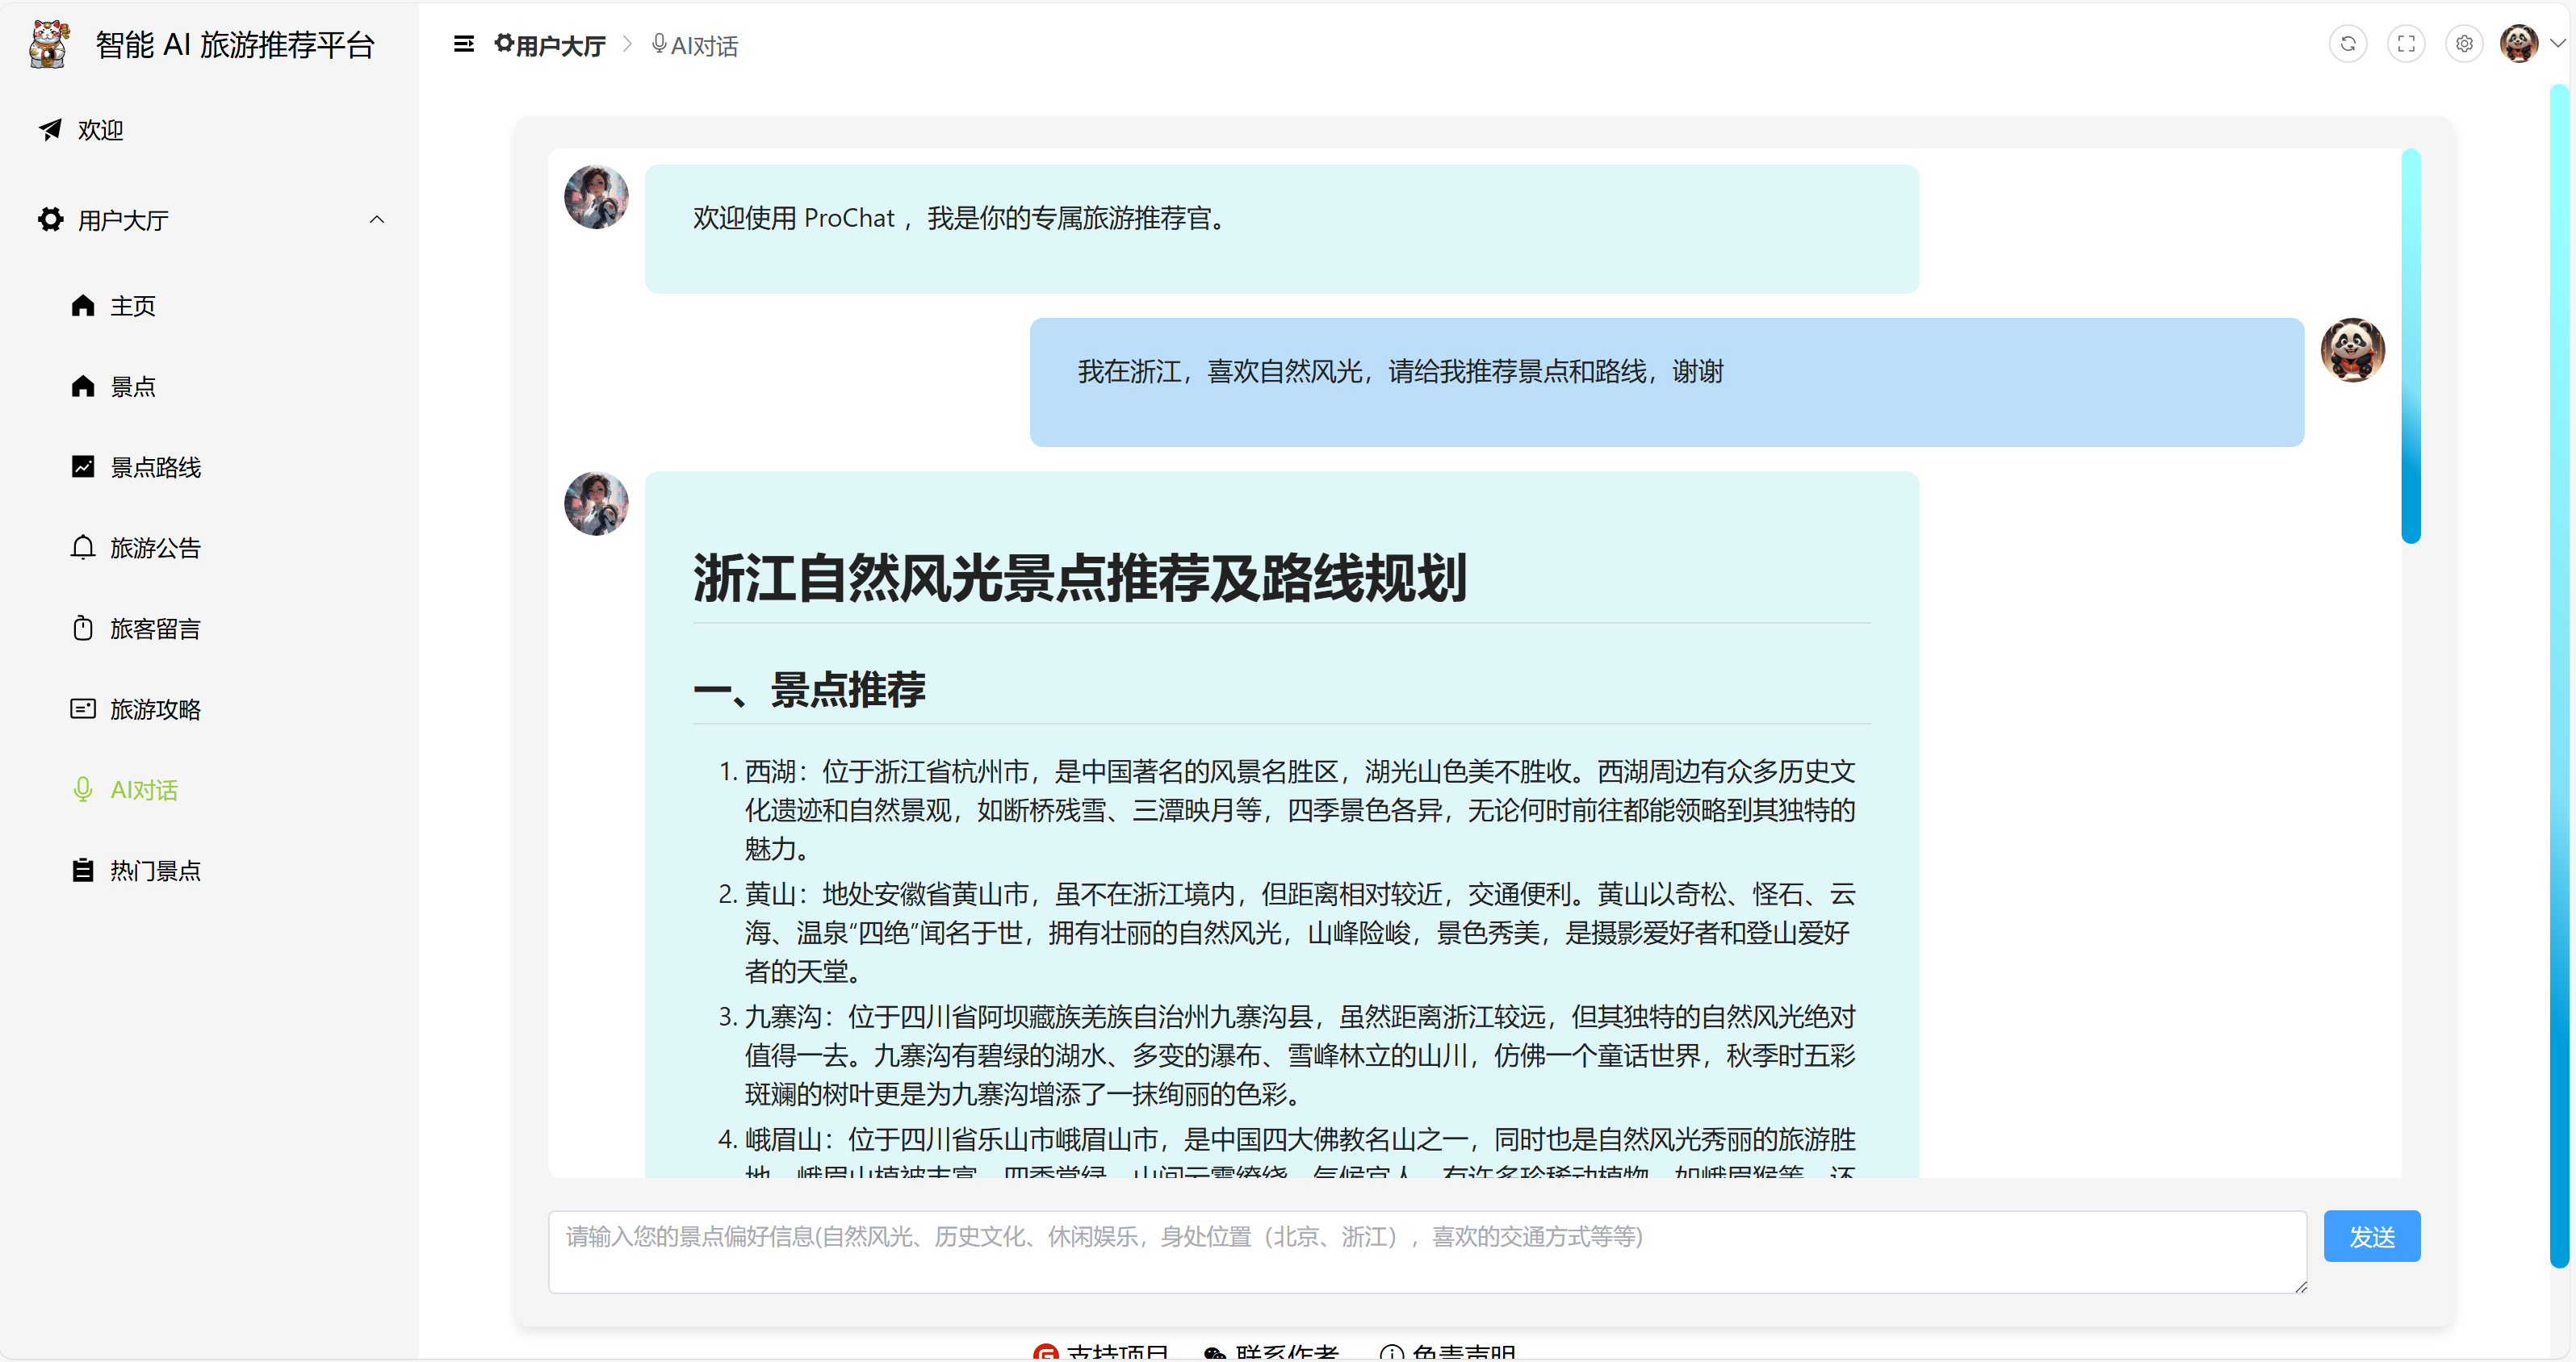The width and height of the screenshot is (2576, 1362).
Task: Click the microphone icon beside AI对话
Action: pos(83,789)
